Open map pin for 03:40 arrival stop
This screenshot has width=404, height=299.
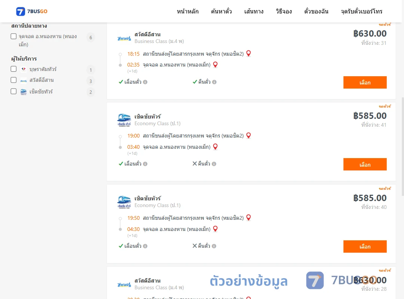tap(215, 147)
